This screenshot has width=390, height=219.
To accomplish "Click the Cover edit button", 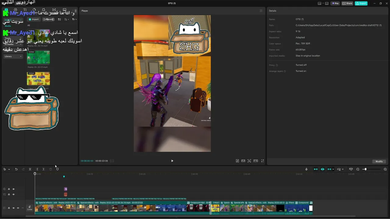I will 30,208.
